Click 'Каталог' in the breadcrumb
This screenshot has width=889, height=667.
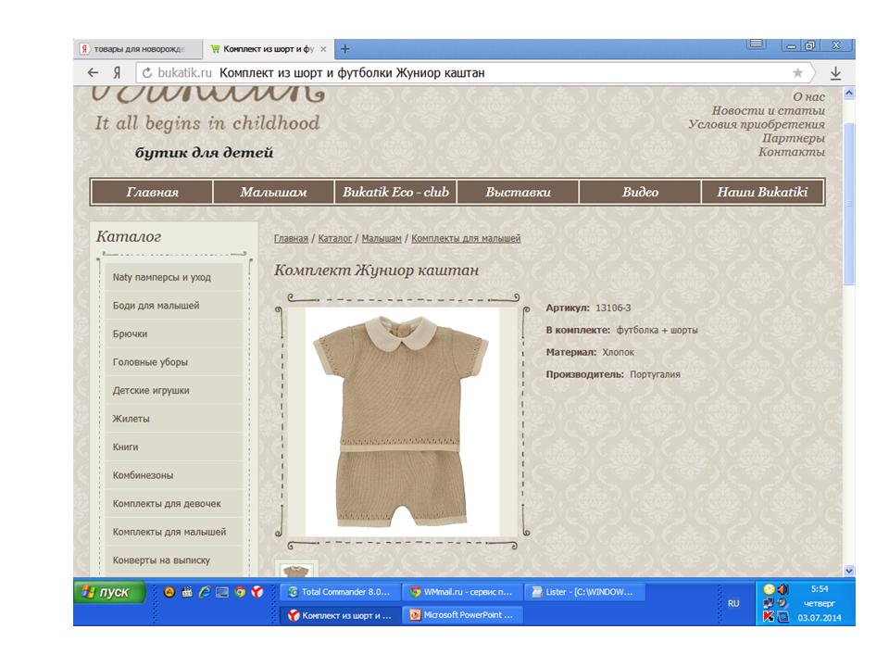coord(334,238)
